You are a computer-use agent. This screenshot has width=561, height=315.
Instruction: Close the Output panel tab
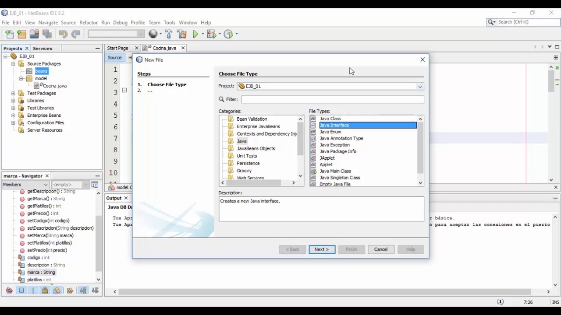pyautogui.click(x=126, y=198)
